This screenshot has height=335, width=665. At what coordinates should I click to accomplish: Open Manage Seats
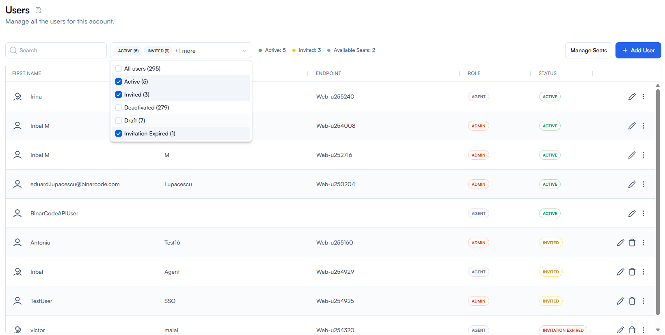click(x=588, y=50)
